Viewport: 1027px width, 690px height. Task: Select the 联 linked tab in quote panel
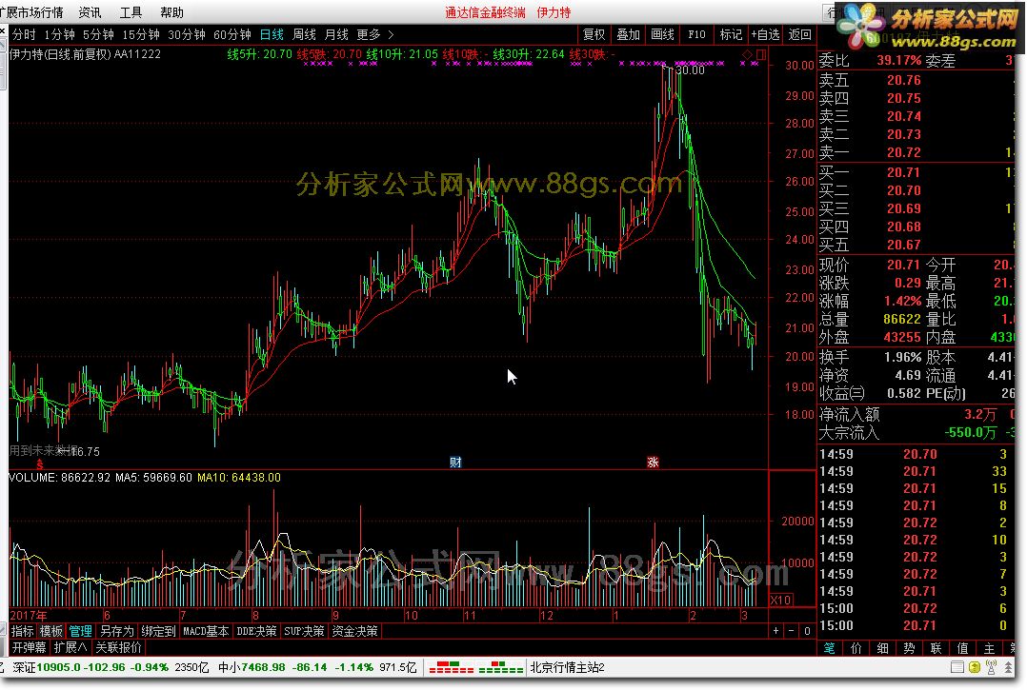point(936,648)
